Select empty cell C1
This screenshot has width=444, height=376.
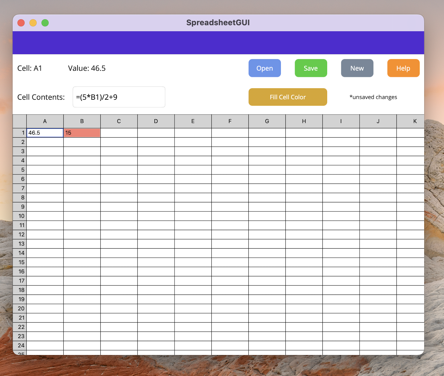(119, 133)
